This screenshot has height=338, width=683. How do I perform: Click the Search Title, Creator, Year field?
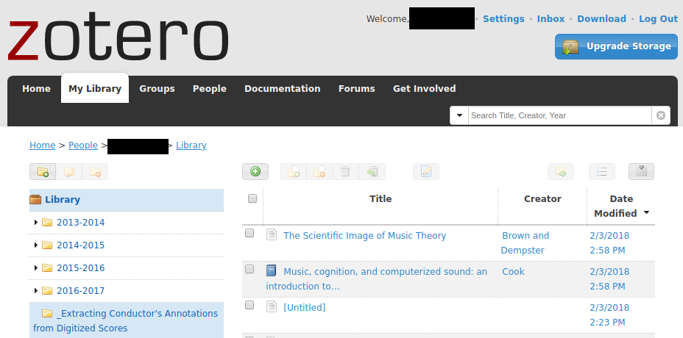point(559,115)
